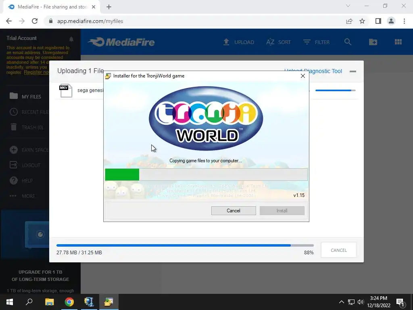Open Windows taskbar search
Image resolution: width=413 pixels, height=310 pixels.
click(29, 302)
